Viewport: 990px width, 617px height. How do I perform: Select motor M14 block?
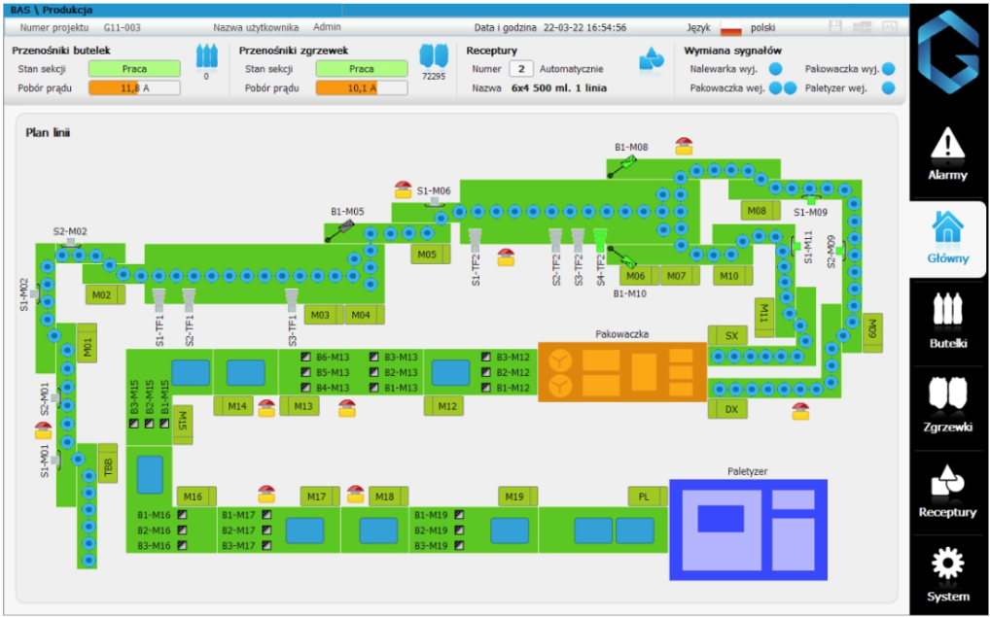pyautogui.click(x=233, y=405)
